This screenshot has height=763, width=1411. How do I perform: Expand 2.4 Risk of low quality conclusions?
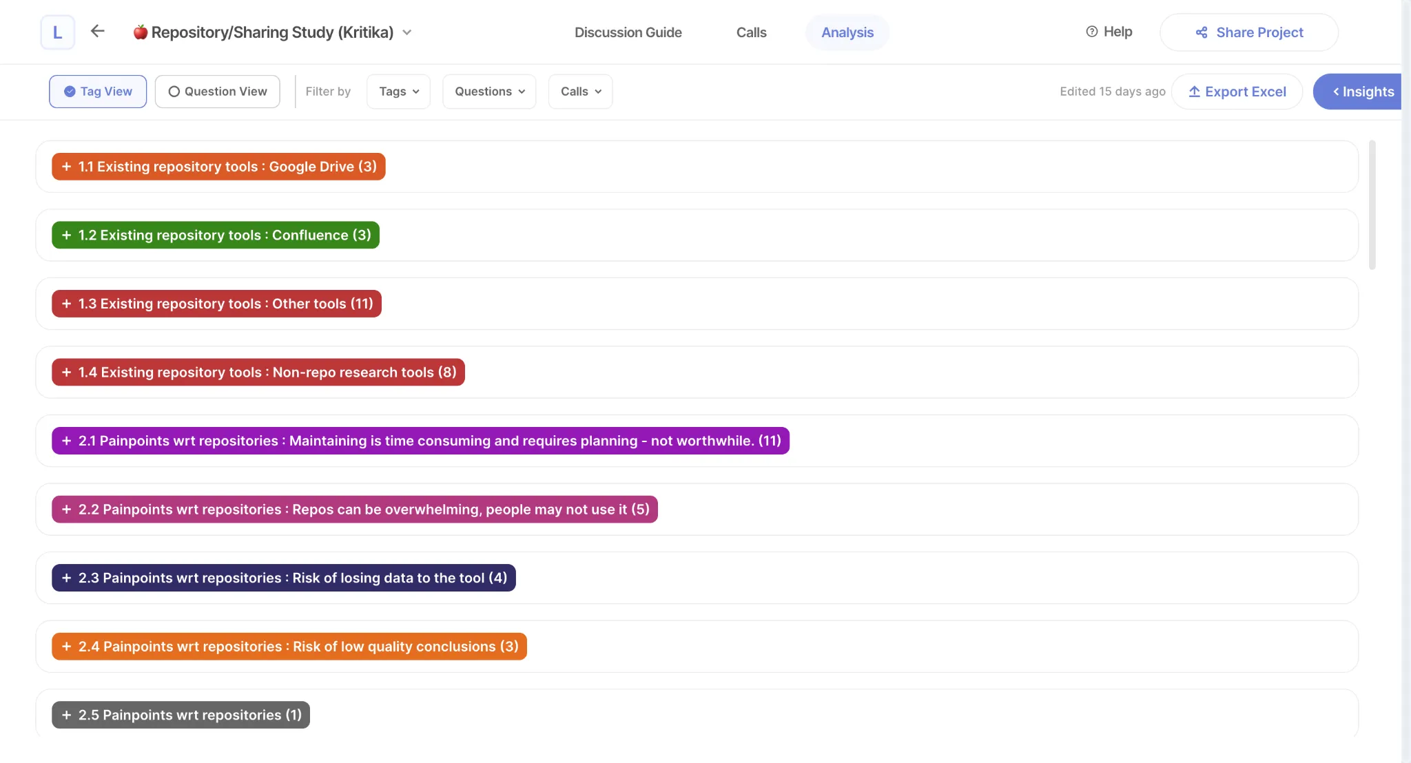(x=289, y=647)
